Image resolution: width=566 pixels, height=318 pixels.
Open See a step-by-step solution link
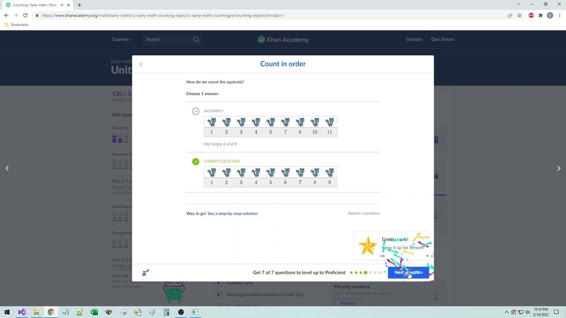coord(233,214)
